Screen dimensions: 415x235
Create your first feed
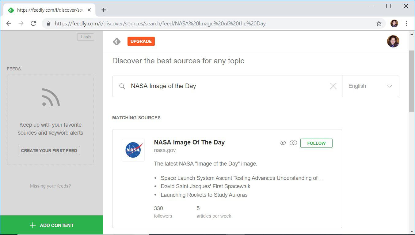click(49, 150)
